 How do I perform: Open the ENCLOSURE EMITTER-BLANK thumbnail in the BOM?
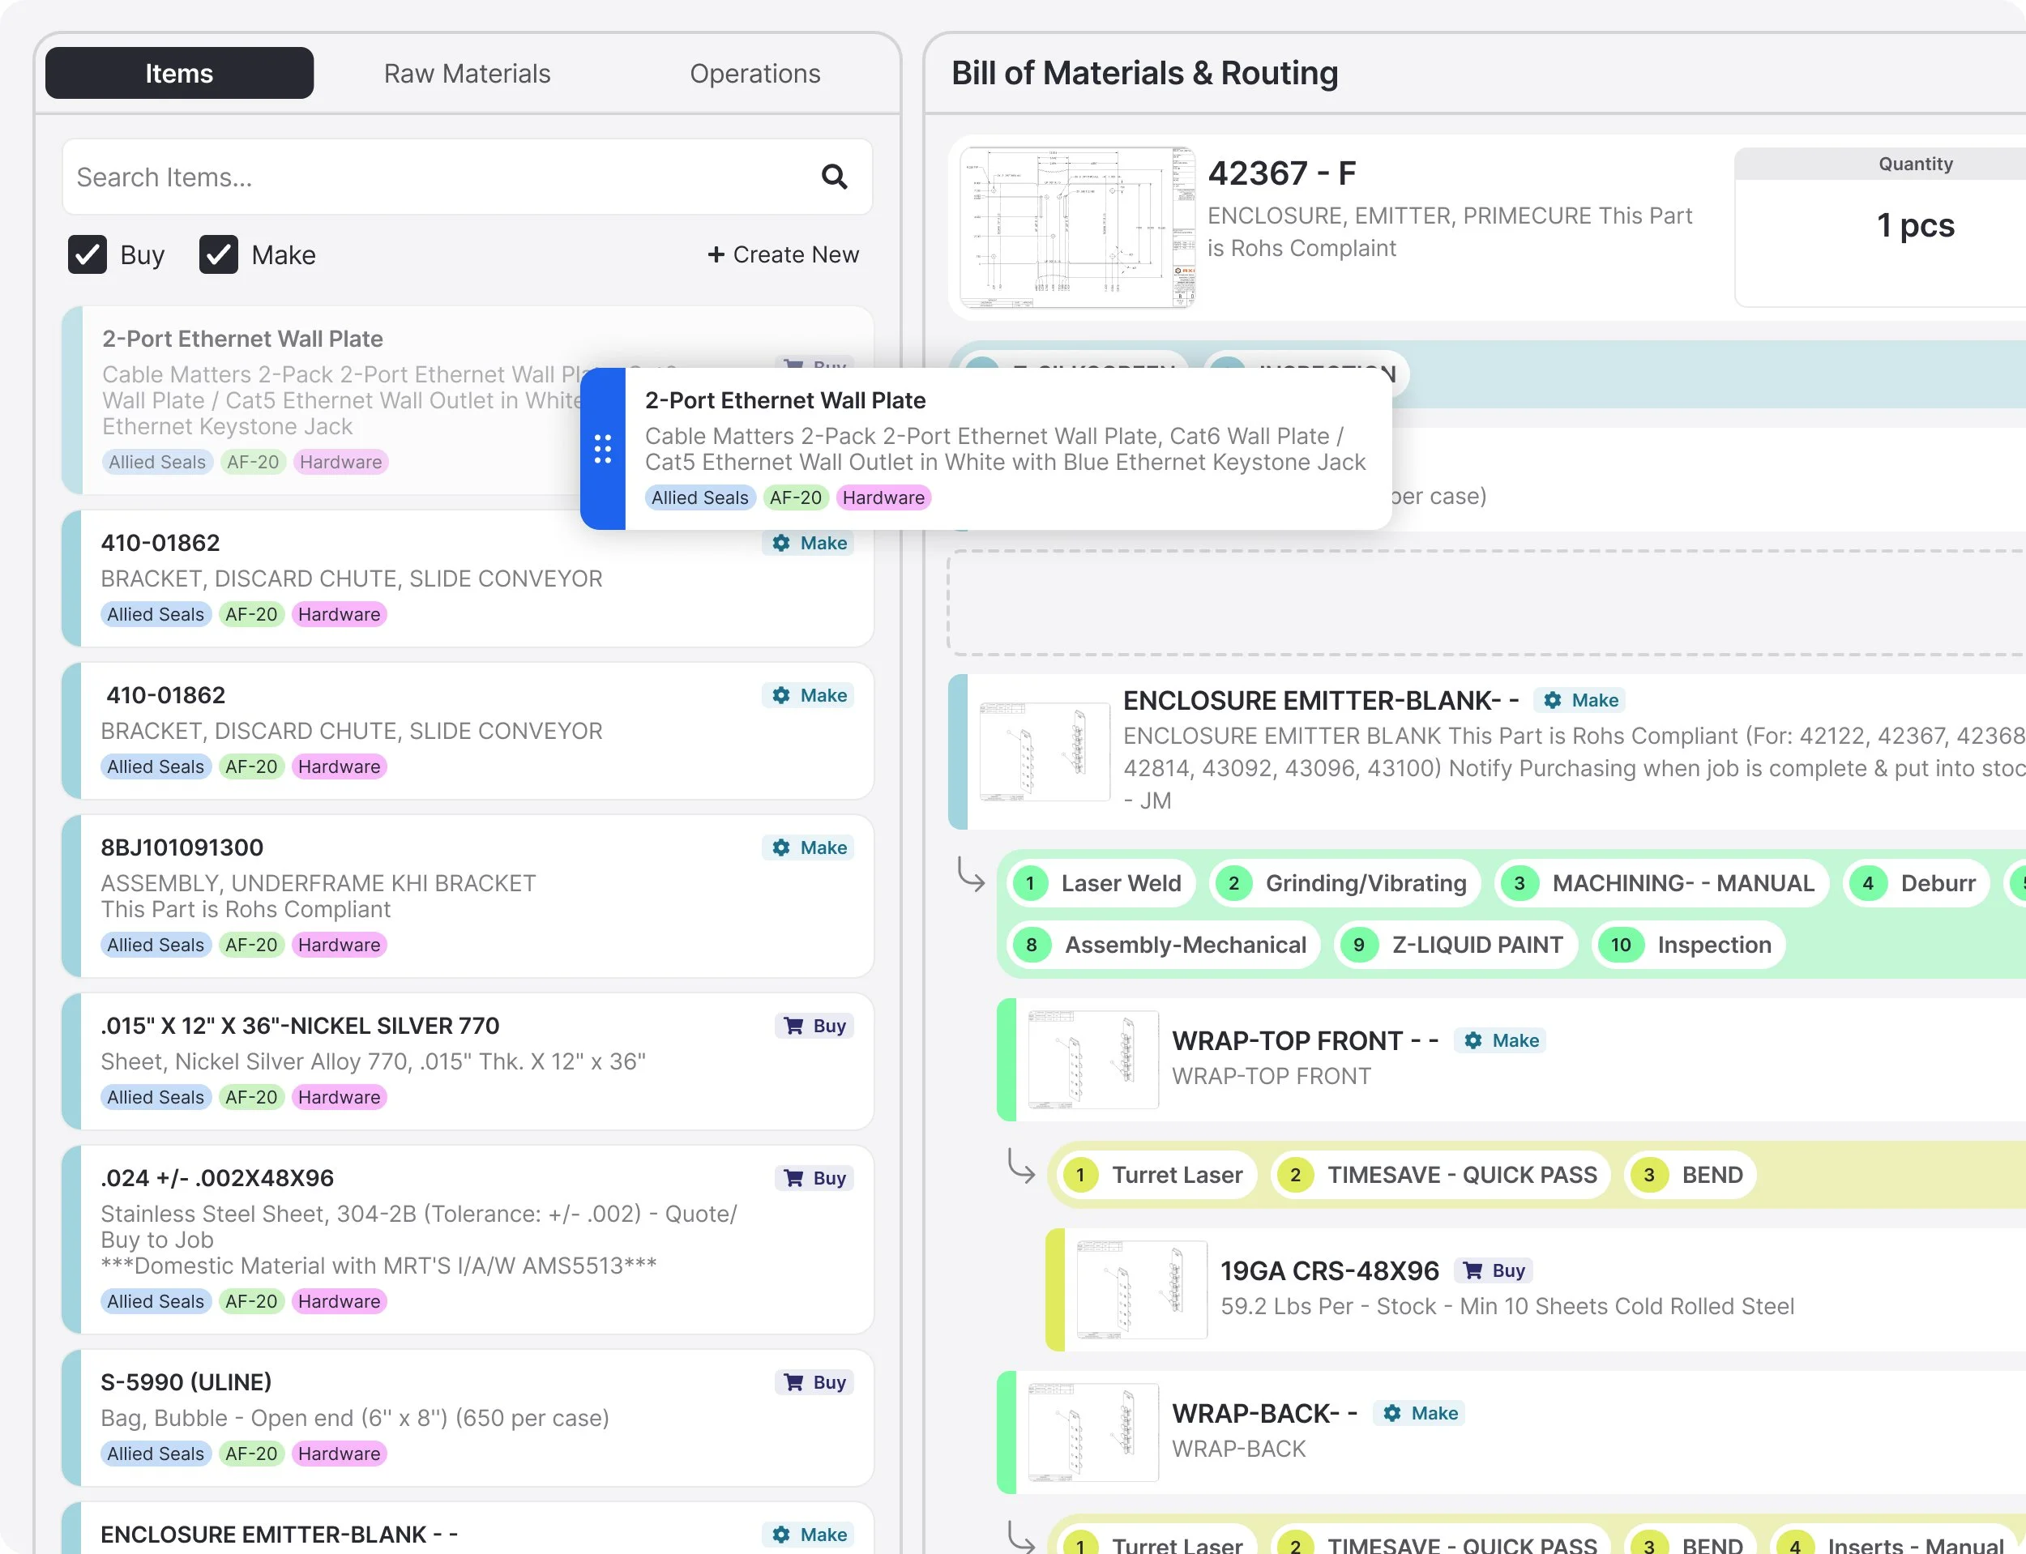pos(1045,751)
